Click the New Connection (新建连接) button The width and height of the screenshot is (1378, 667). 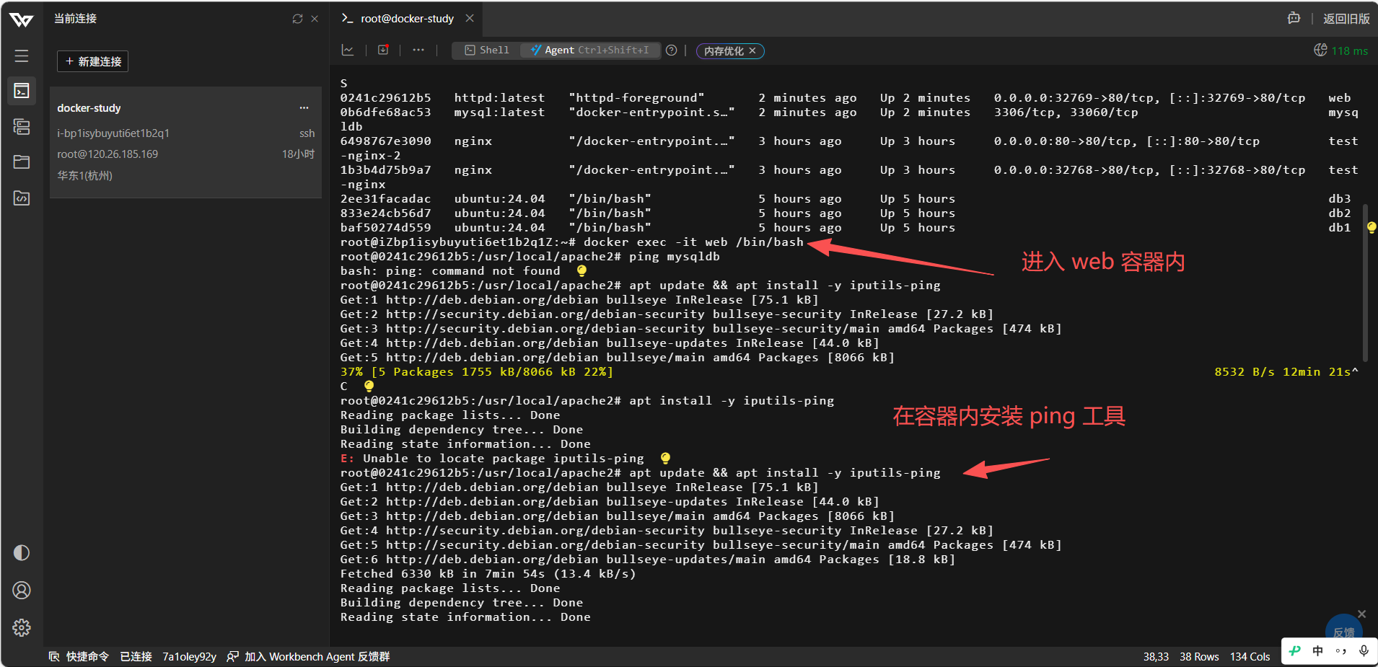(x=92, y=61)
